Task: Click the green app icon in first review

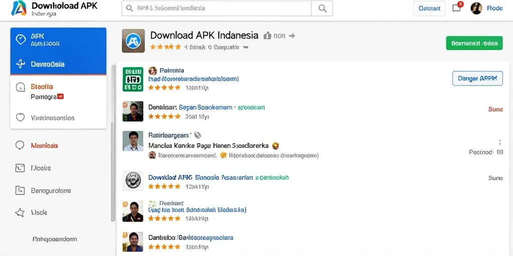Action: click(x=132, y=79)
